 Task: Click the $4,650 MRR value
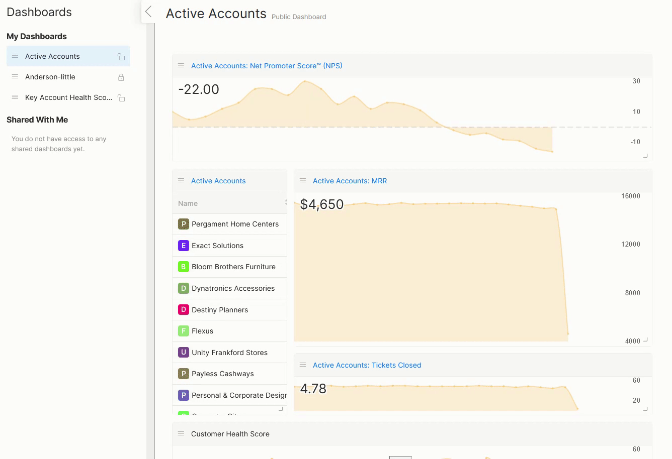pos(322,204)
